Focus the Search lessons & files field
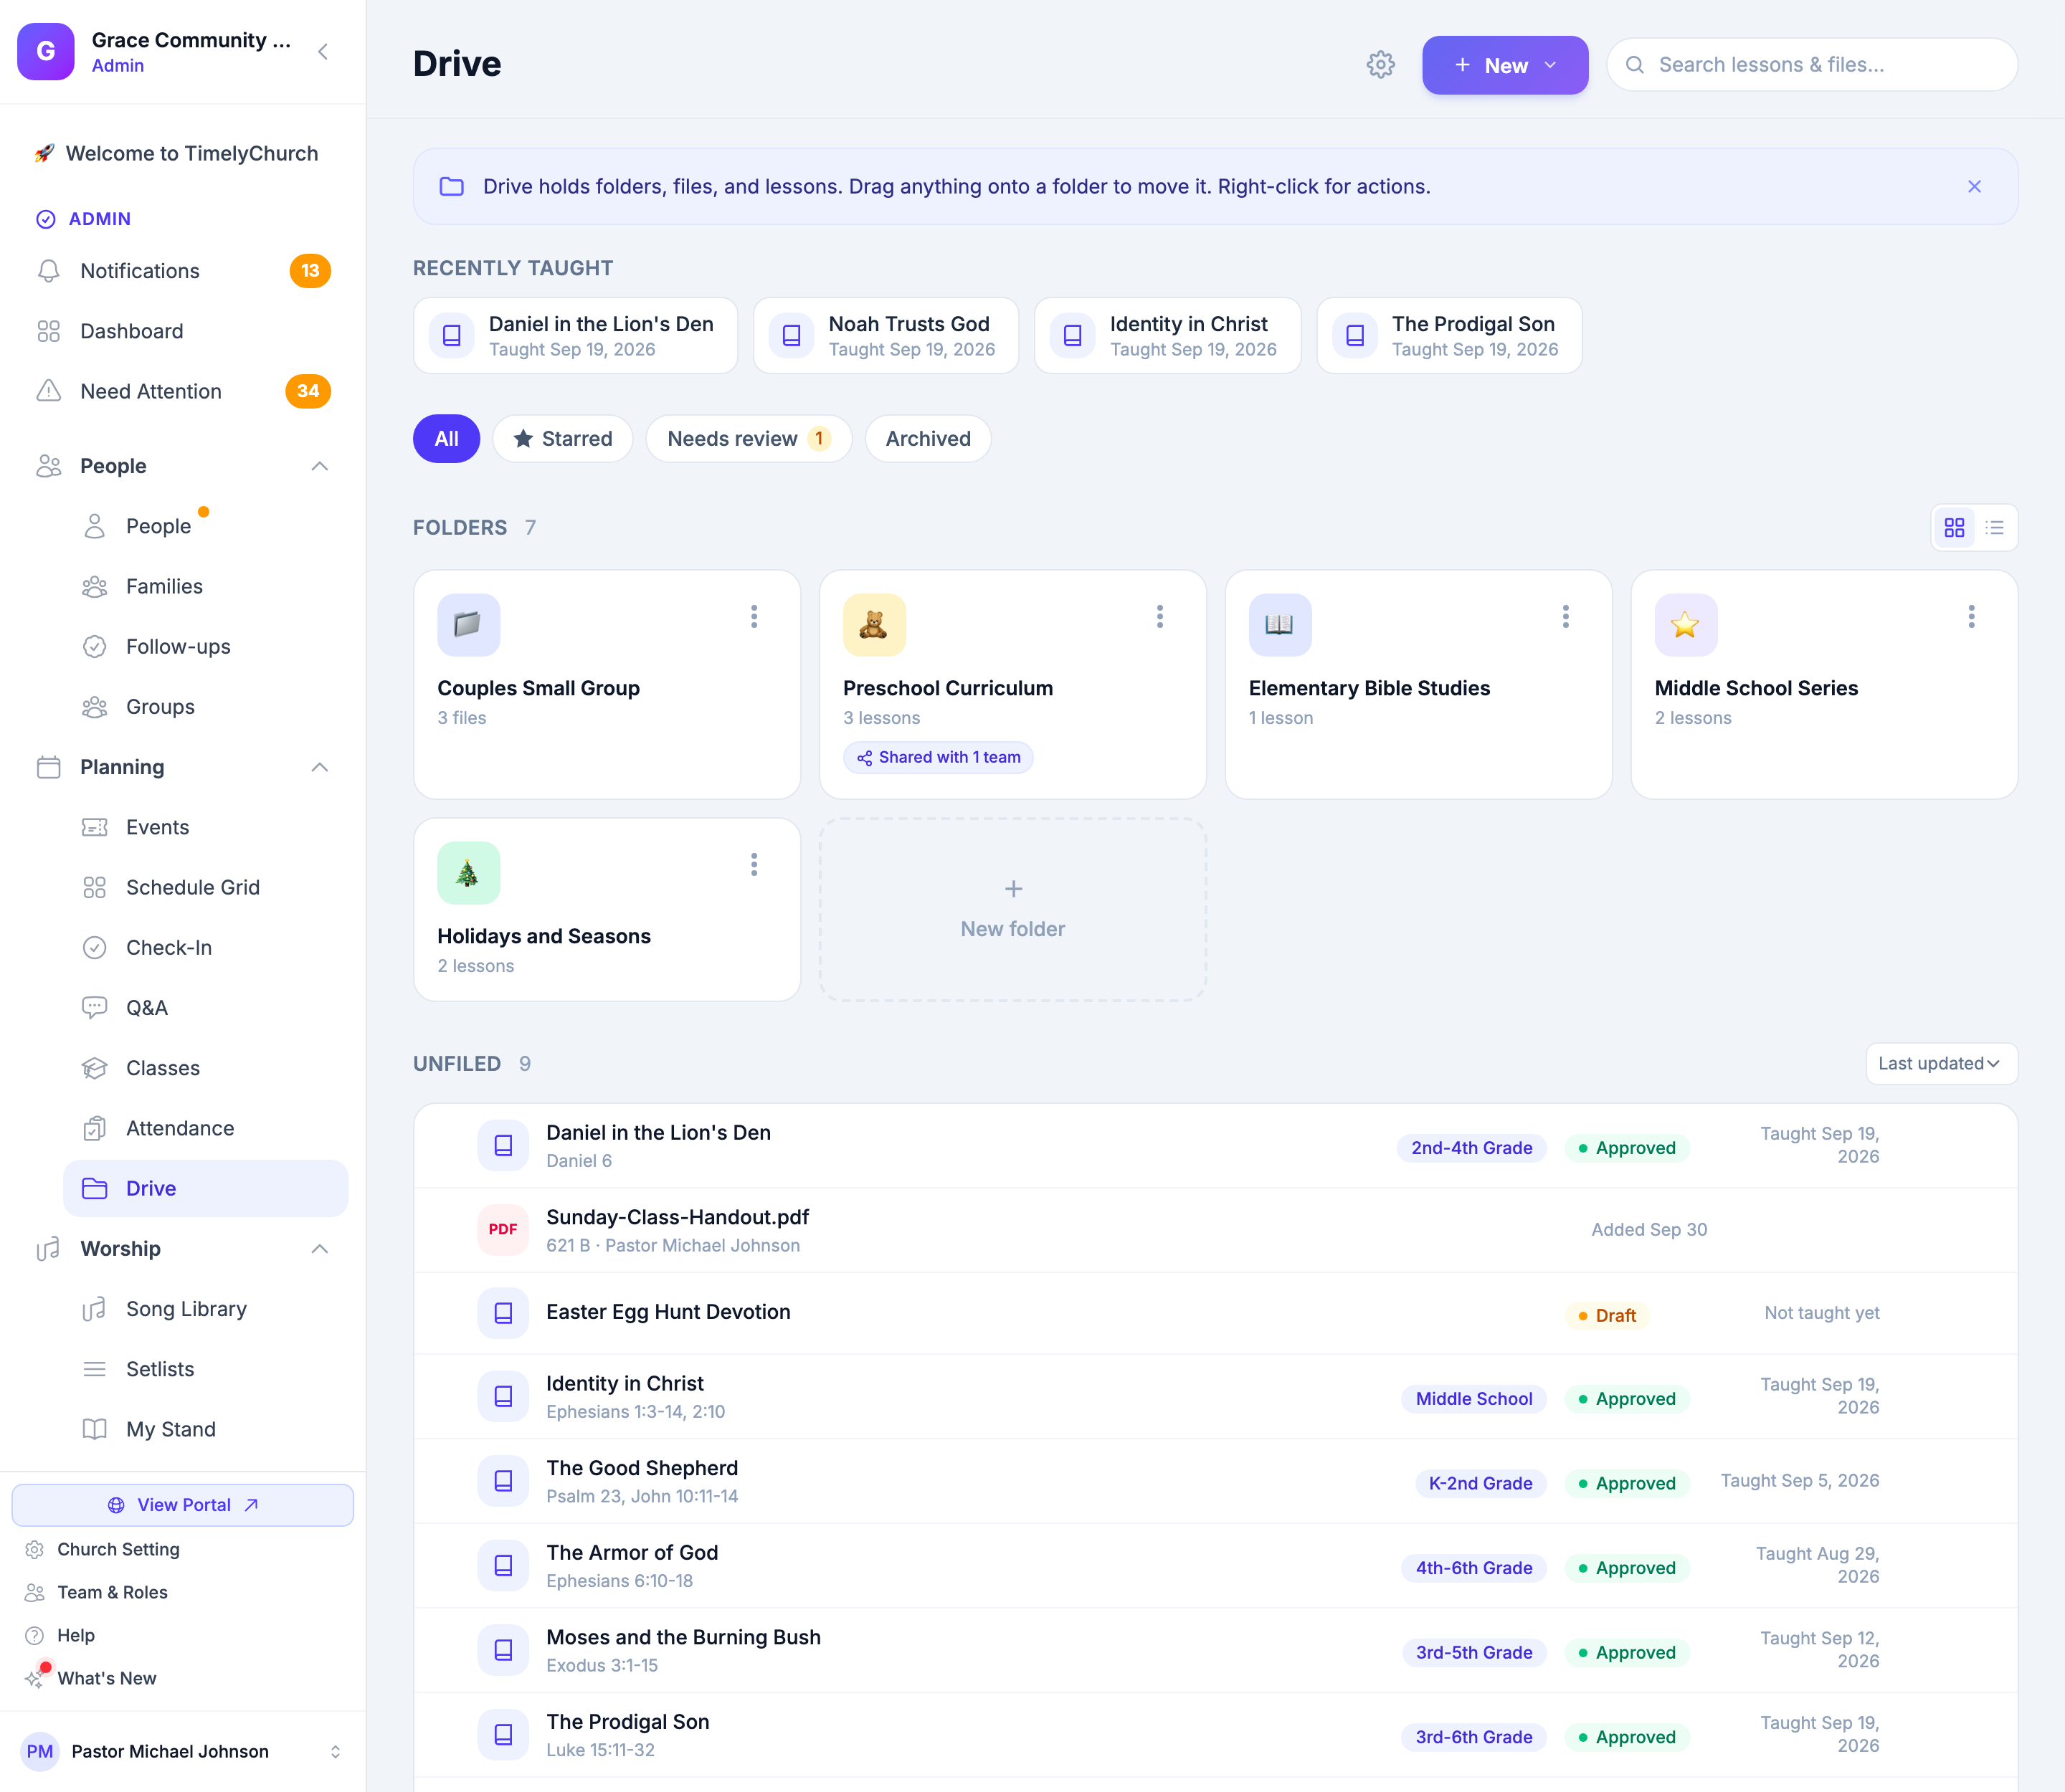The width and height of the screenshot is (2065, 1792). click(x=1812, y=65)
